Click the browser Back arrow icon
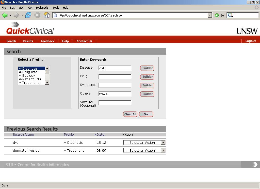 coord(5,15)
